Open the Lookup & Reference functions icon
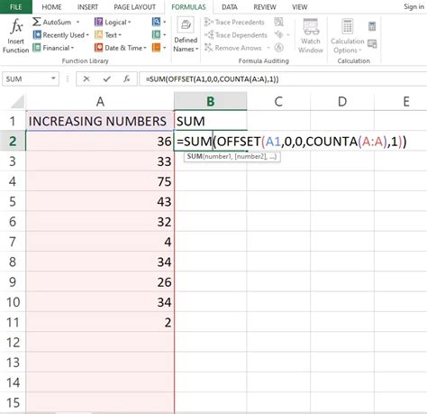The image size is (427, 414). (x=156, y=22)
